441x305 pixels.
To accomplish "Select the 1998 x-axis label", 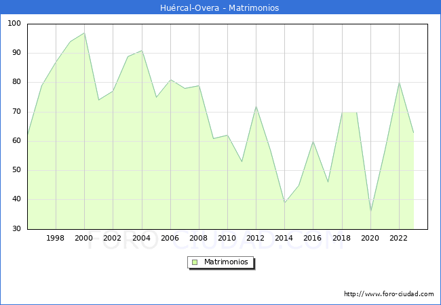I will [56, 238].
